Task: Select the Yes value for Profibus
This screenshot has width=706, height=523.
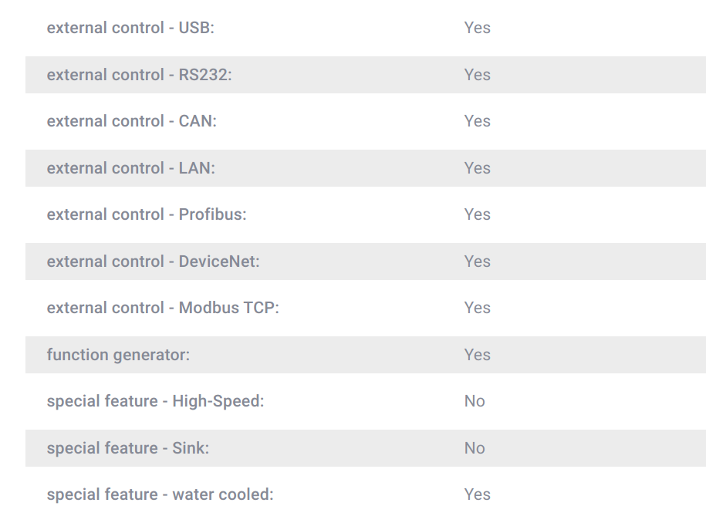Action: click(478, 214)
